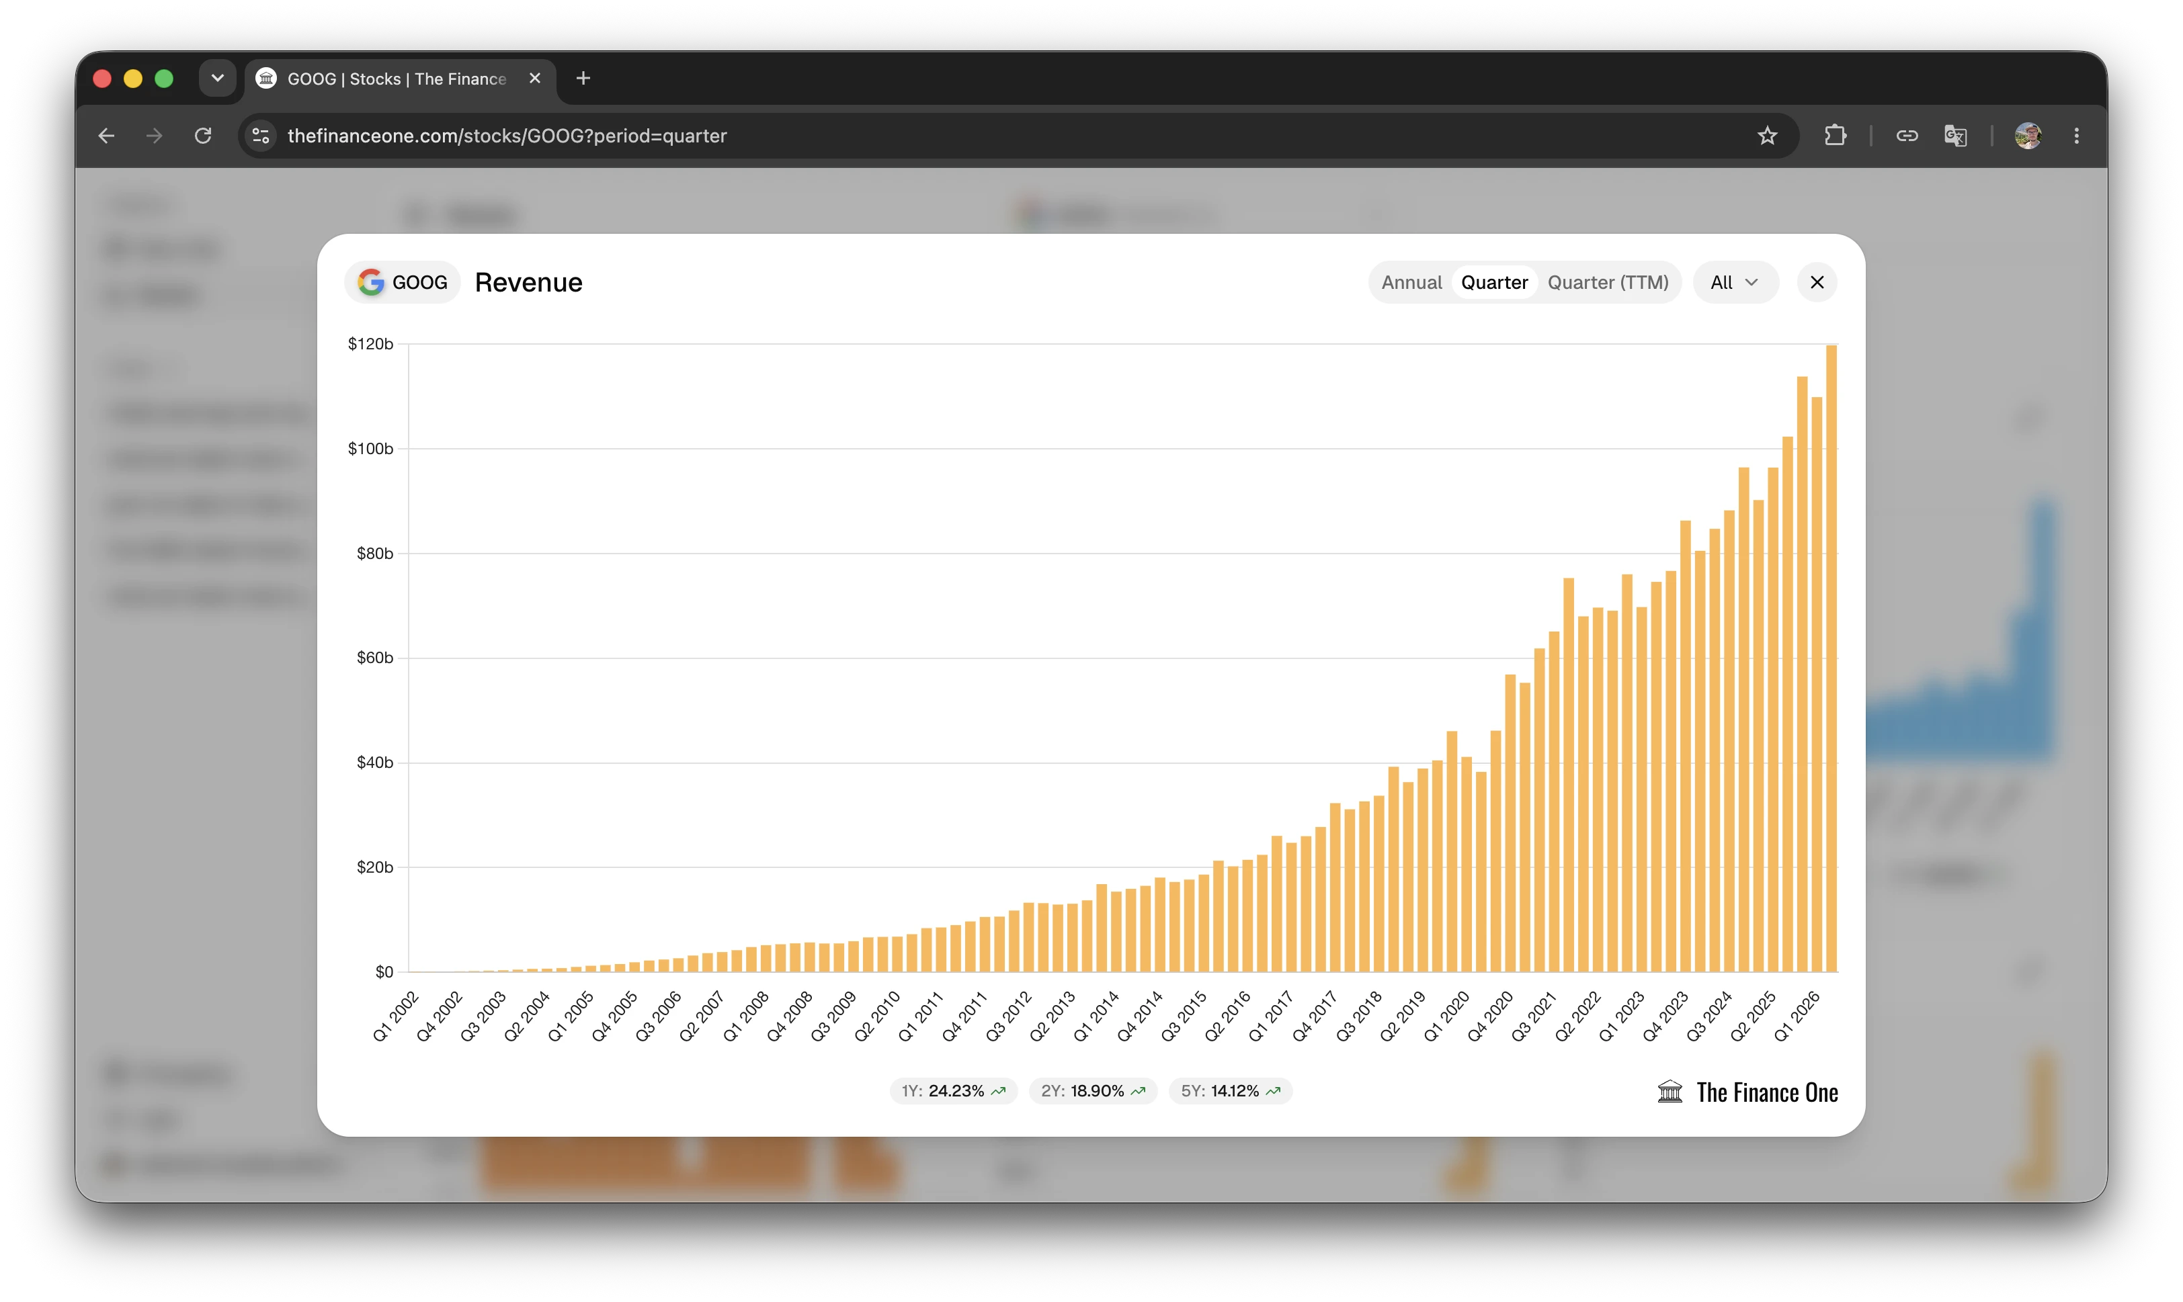Viewport: 2183px width, 1302px height.
Task: Click the Q1 2014 x-axis label
Action: [x=1096, y=1017]
